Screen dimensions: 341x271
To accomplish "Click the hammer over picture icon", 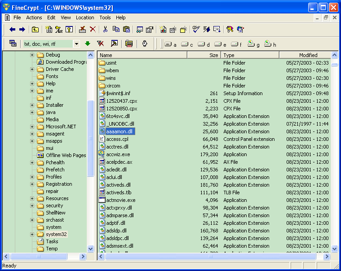I will [115, 44].
